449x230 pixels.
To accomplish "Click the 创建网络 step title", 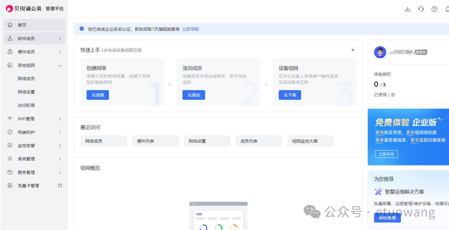I will [96, 68].
